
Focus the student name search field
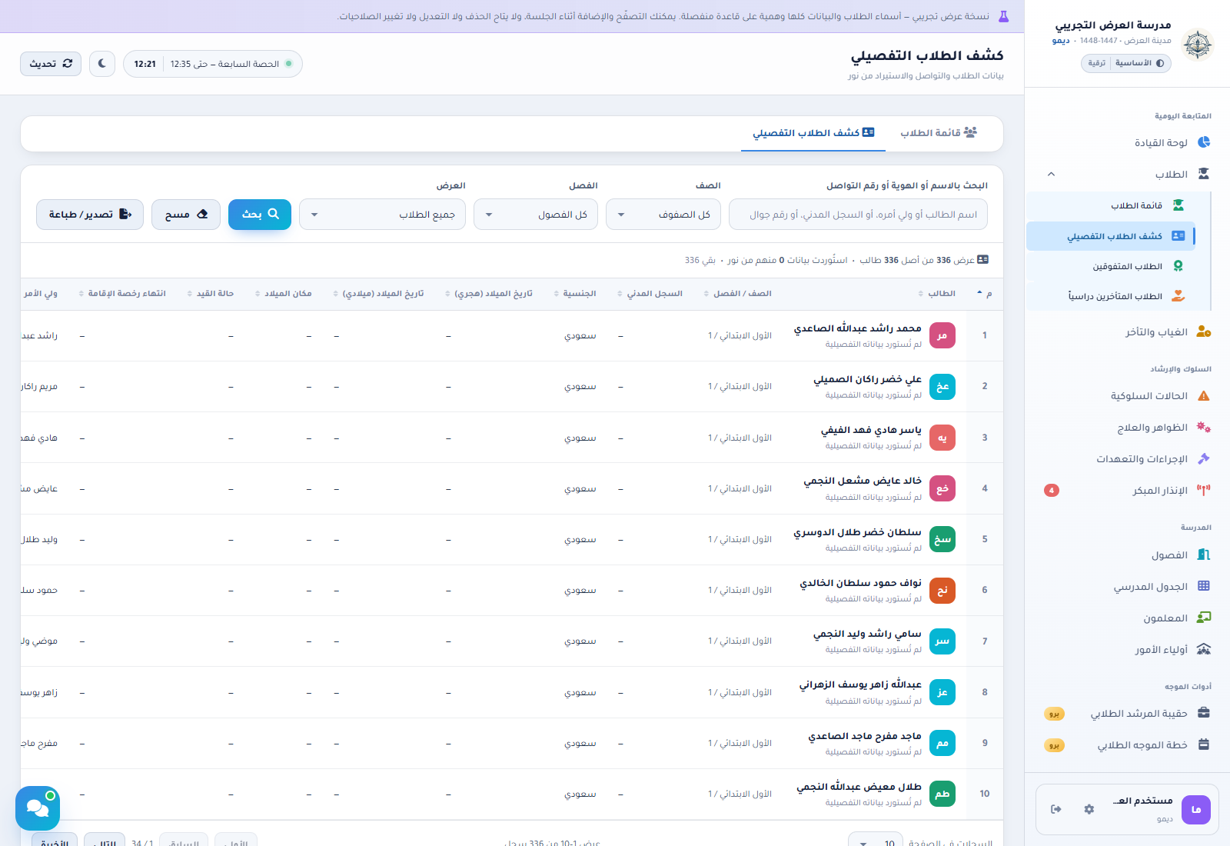[x=858, y=215]
